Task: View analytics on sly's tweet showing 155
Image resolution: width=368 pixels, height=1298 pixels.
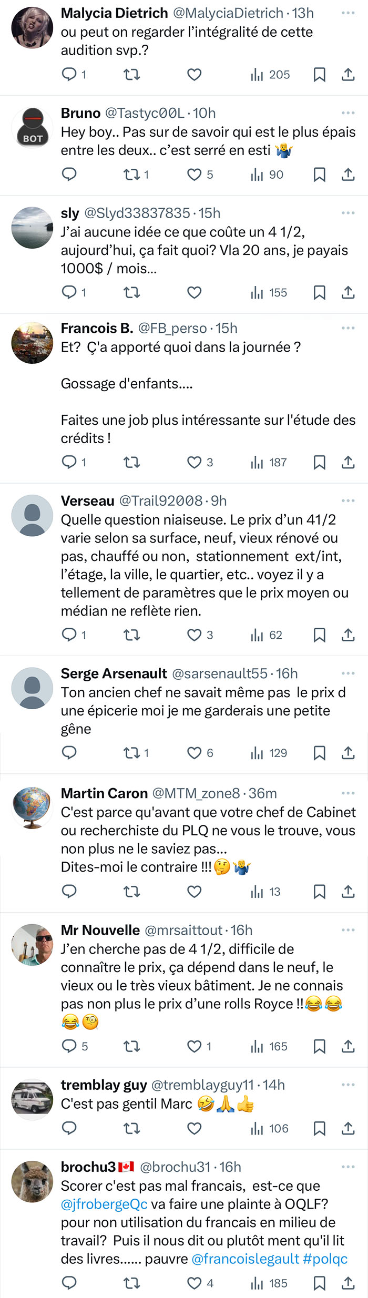Action: pos(269,292)
